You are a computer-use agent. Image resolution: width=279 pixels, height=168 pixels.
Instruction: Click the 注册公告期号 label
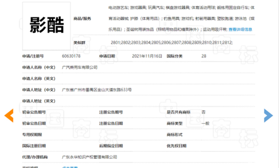click(x=111, y=112)
